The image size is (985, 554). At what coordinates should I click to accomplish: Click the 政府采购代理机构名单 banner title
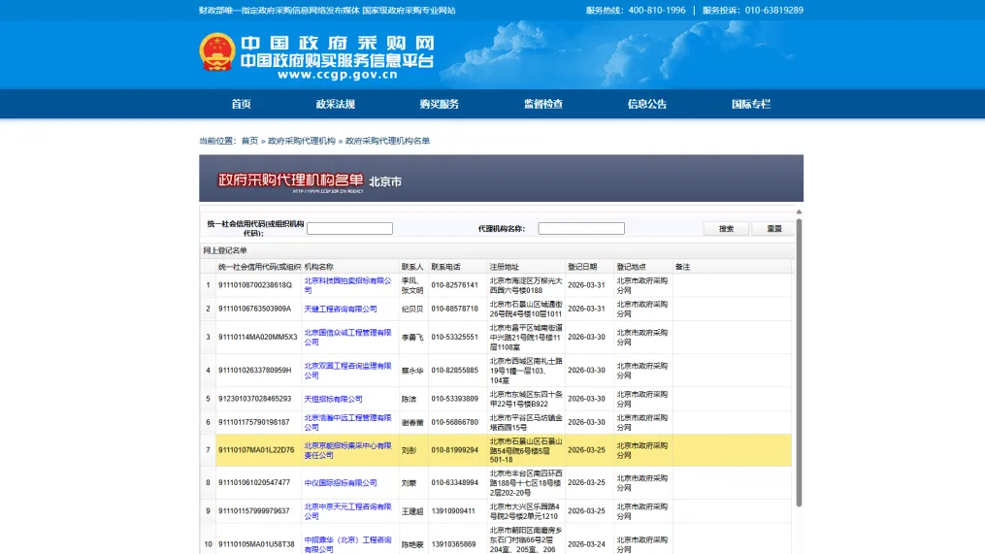[290, 179]
